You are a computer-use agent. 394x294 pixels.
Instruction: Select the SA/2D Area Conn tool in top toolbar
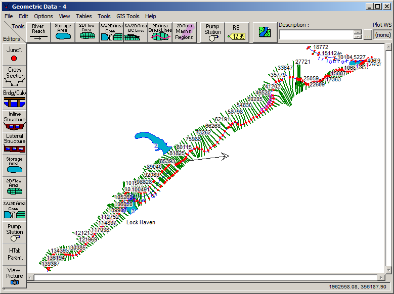tap(111, 32)
